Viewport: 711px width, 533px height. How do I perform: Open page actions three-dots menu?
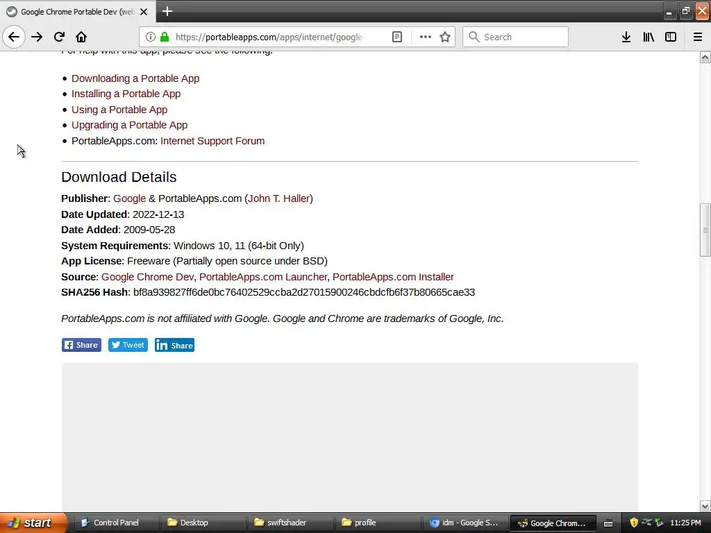click(x=426, y=37)
